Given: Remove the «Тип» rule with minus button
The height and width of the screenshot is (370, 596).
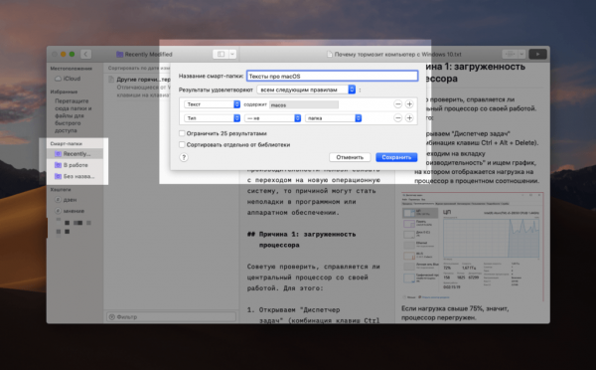Looking at the screenshot, I should [397, 118].
